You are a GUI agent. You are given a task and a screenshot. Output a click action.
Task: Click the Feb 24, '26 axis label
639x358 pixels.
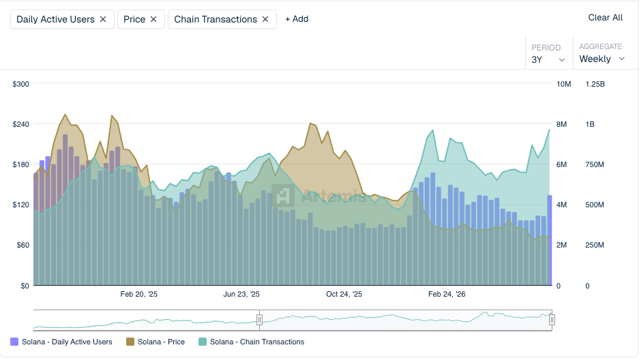pos(447,294)
